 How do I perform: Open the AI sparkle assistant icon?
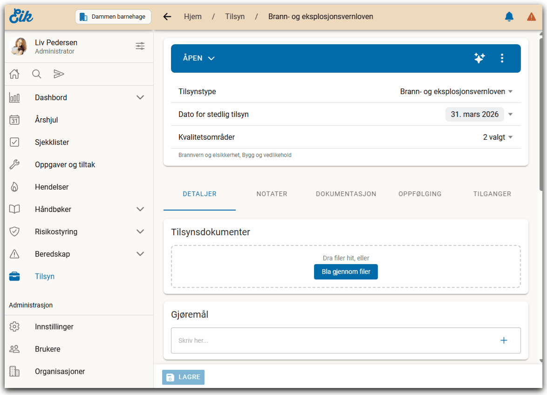click(479, 58)
